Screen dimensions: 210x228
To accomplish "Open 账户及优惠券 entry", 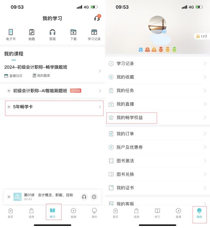I will [x=157, y=147].
